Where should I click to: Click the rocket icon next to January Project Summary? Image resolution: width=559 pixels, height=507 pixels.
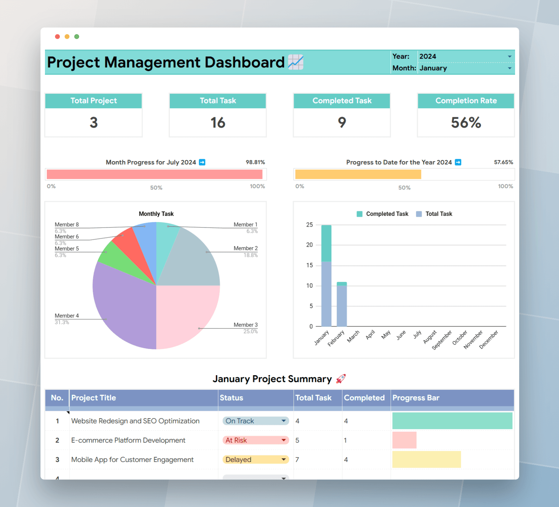click(x=341, y=379)
